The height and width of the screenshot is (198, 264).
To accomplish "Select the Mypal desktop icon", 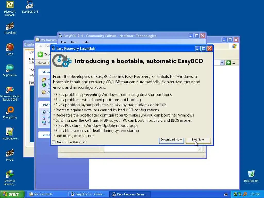I will [10, 155].
